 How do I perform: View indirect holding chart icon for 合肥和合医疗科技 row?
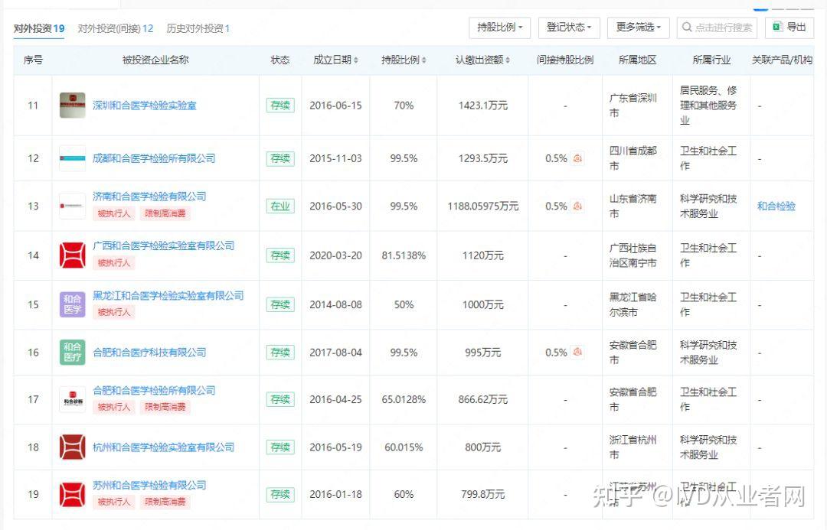(x=577, y=353)
